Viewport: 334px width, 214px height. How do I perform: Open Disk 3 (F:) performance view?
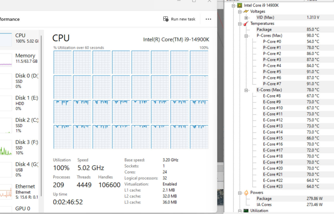[19, 147]
